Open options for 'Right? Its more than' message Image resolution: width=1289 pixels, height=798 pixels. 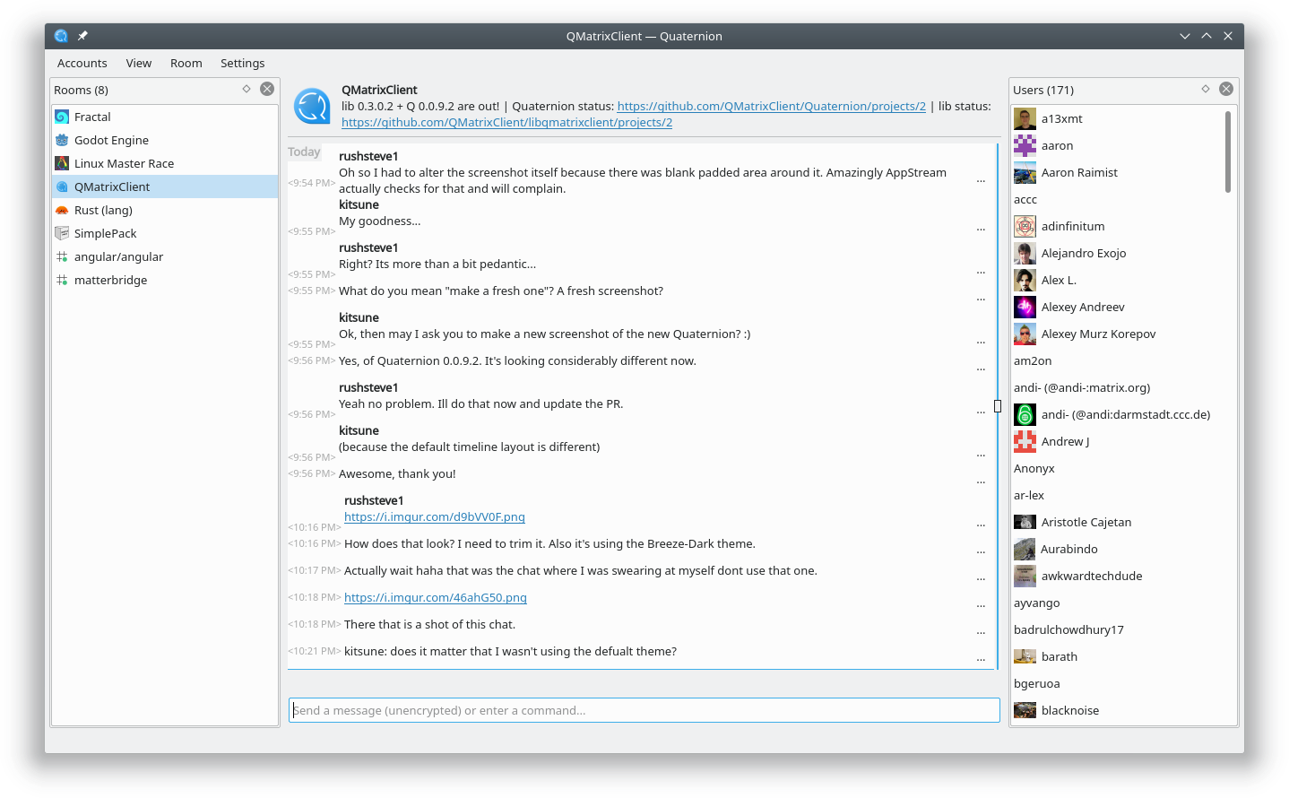point(981,273)
